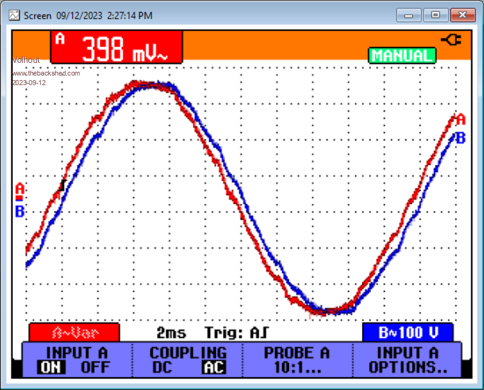This screenshot has width=484, height=390.
Task: Open the INPUT A OPTIONS.. submenu
Action: pos(408,360)
